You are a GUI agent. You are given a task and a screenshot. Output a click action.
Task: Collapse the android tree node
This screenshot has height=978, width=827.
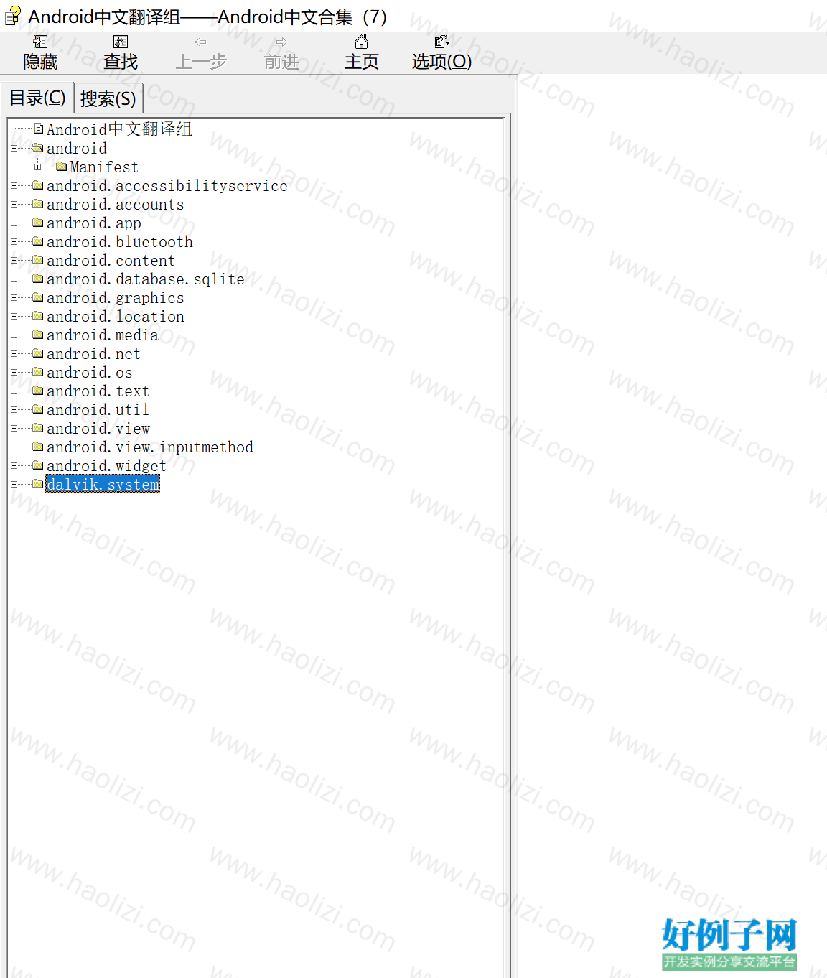point(14,149)
